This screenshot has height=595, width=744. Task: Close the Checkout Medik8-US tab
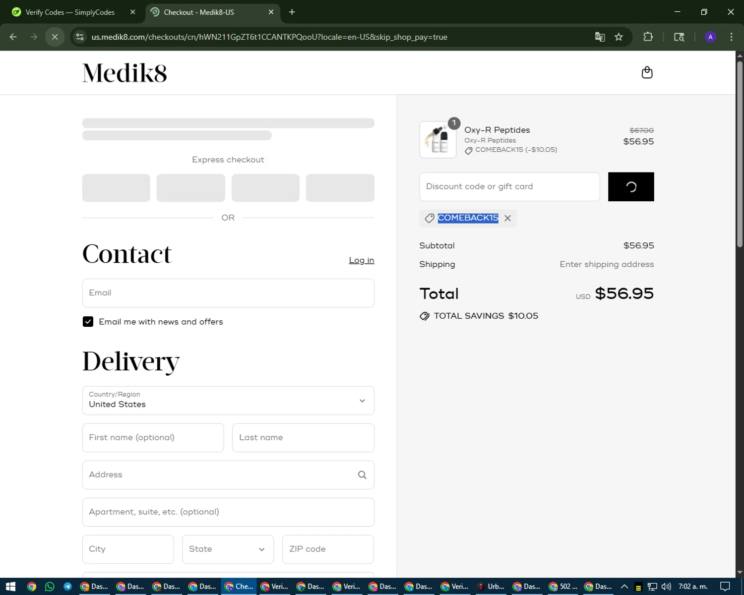(x=271, y=12)
